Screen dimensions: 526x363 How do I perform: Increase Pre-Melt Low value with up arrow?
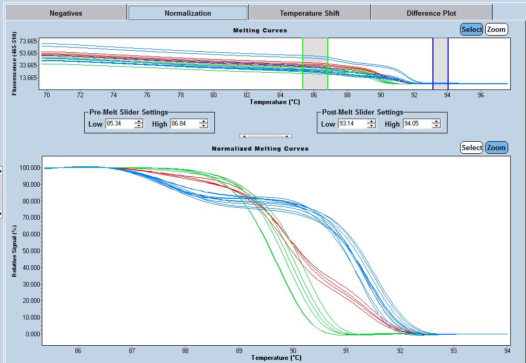coord(139,121)
